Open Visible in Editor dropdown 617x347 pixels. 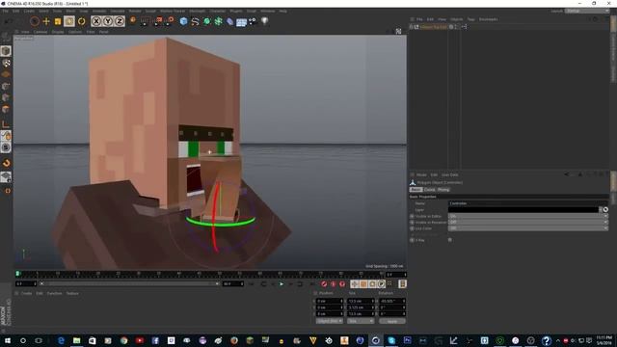527,216
